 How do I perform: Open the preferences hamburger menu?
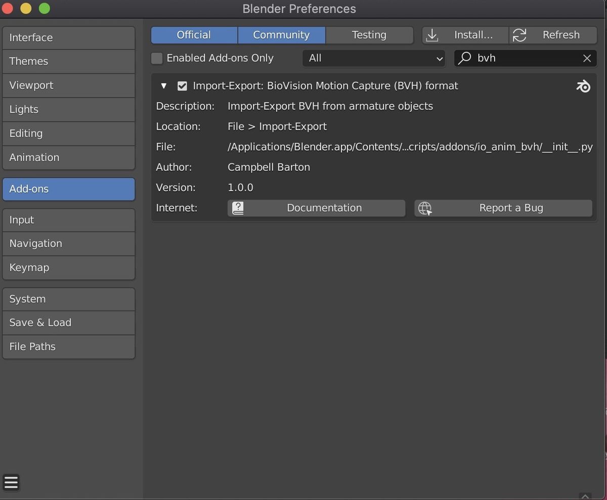[11, 482]
